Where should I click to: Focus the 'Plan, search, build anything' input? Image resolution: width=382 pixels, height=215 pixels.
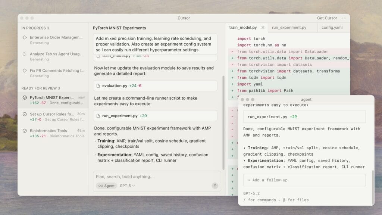tap(157, 177)
